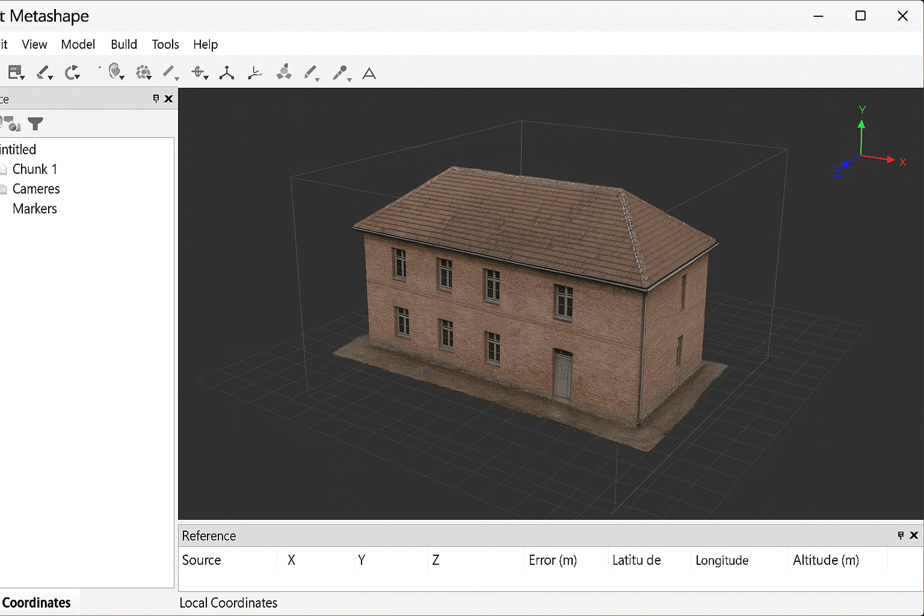This screenshot has width=924, height=616.
Task: Click the funnel filter icon in workspace pane
Action: click(35, 124)
